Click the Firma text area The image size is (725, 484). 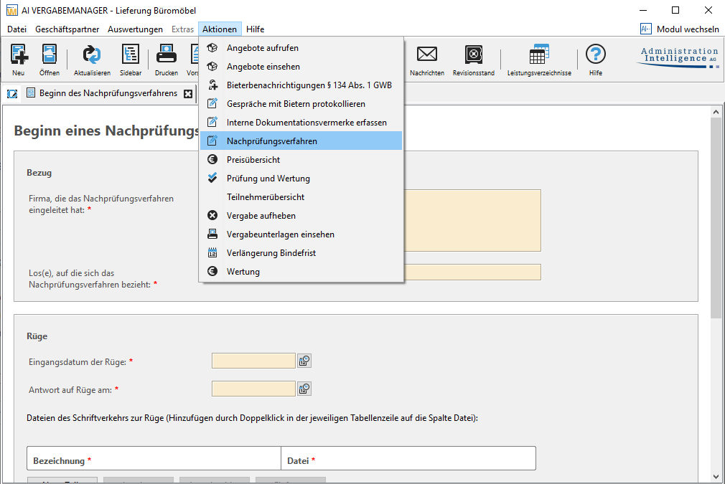[x=472, y=220]
